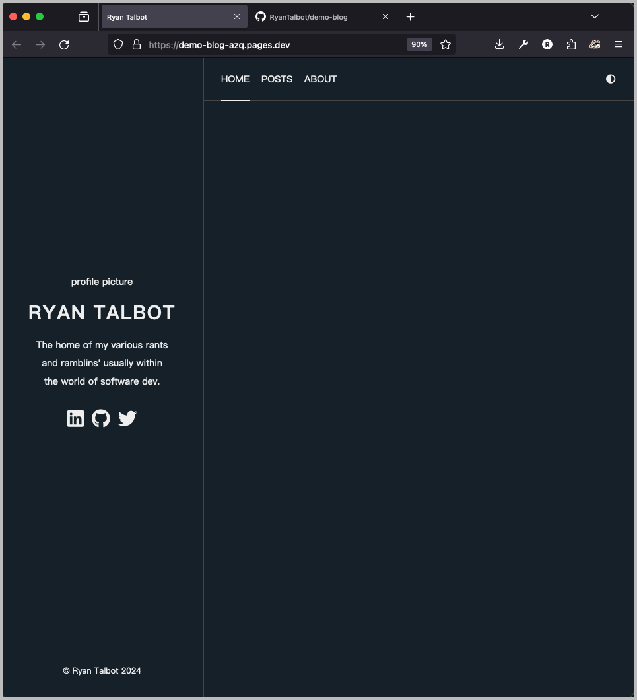Viewport: 637px width, 700px height.
Task: Open the LinkedIn profile icon
Action: [75, 418]
